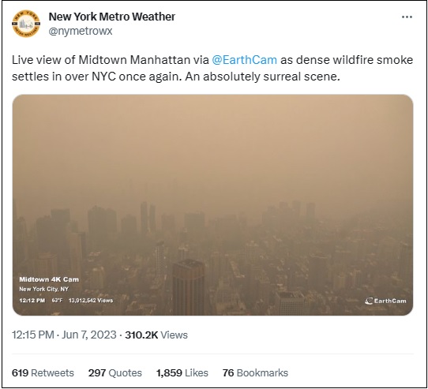This screenshot has height=389, width=428.
Task: Open the 76 Bookmarks count
Action: click(255, 372)
